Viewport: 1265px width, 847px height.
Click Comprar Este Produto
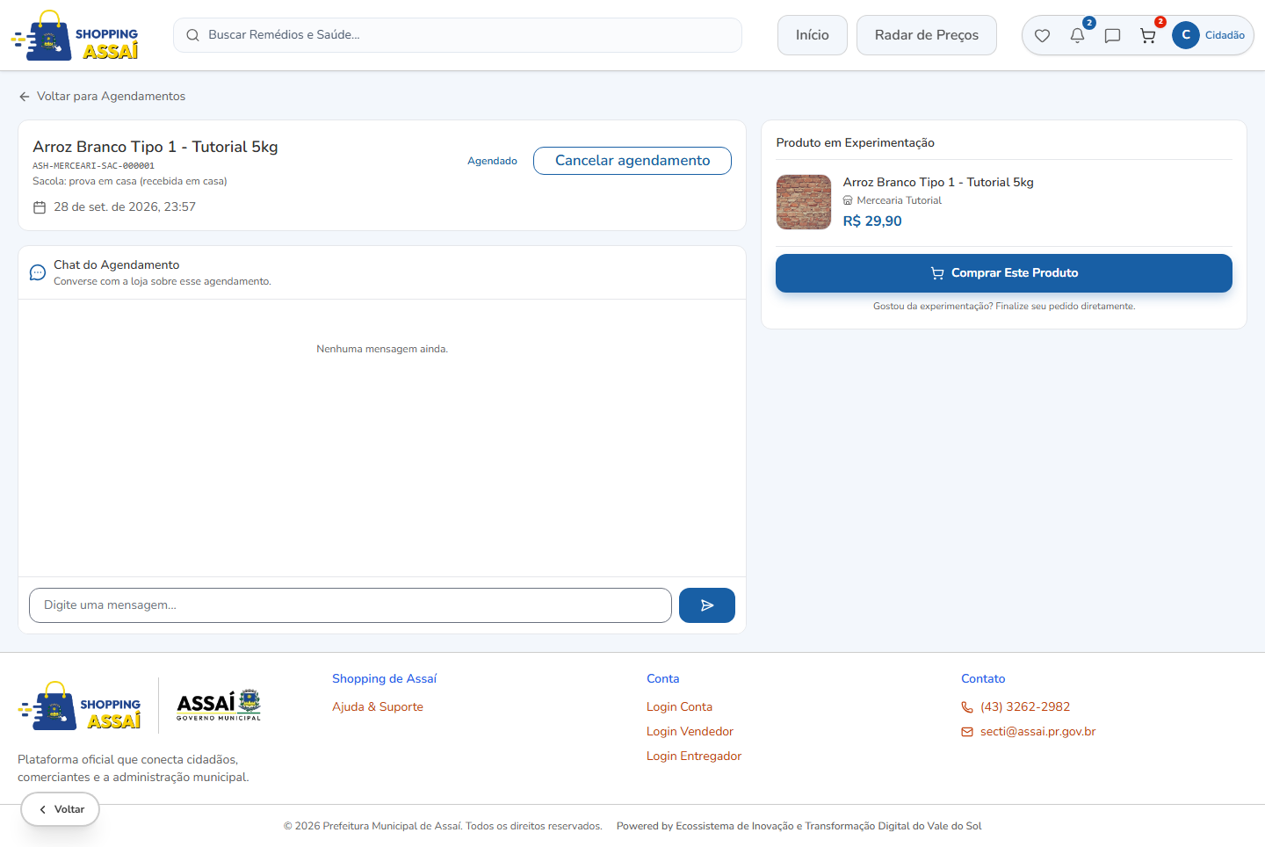(x=1004, y=273)
